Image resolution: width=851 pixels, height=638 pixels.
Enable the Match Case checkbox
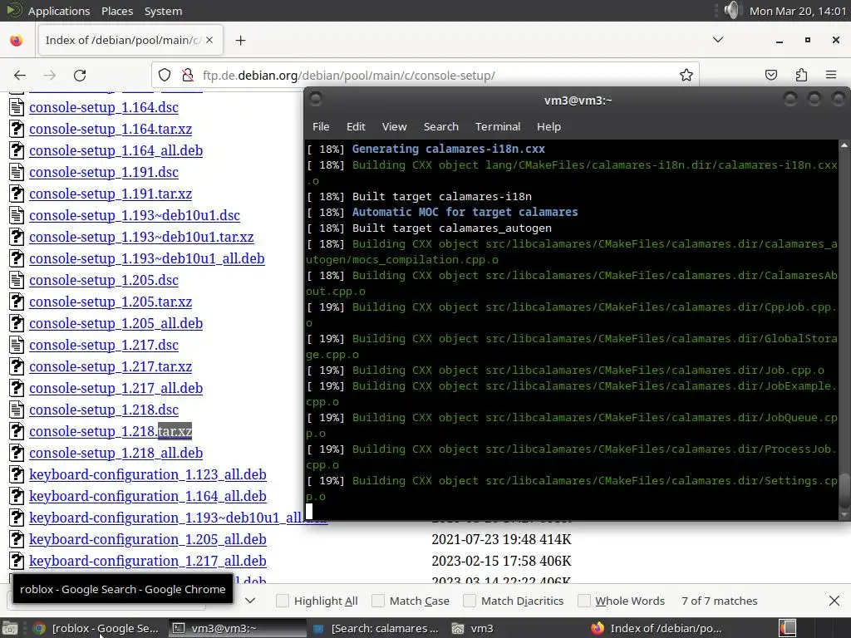pyautogui.click(x=378, y=601)
